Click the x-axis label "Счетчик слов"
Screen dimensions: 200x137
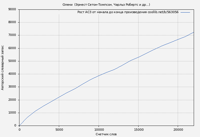[106, 134]
